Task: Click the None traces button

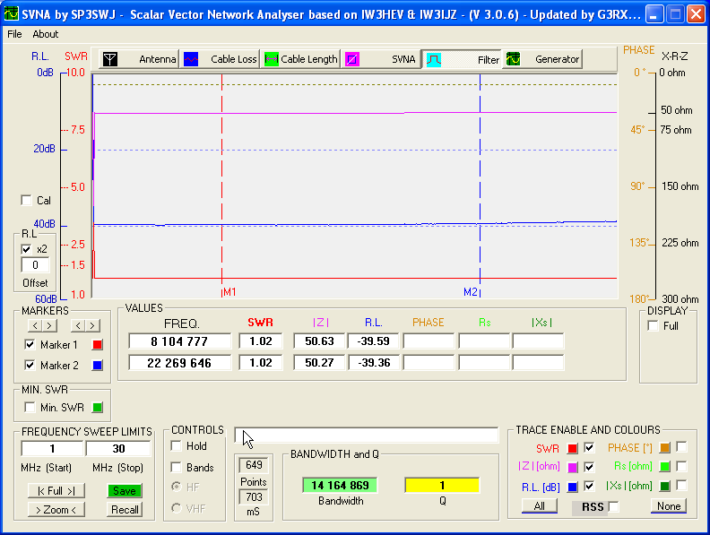Action: pos(668,506)
